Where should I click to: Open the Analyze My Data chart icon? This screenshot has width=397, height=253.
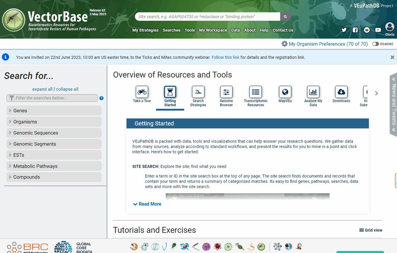(x=313, y=91)
